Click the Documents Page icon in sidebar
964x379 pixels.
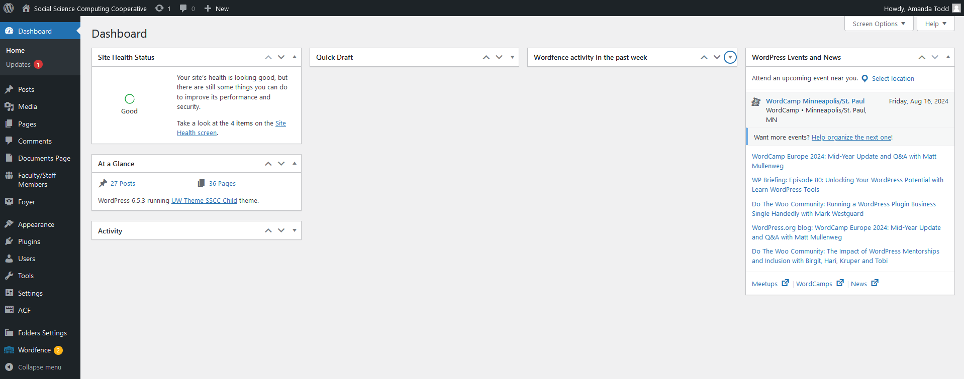9,158
